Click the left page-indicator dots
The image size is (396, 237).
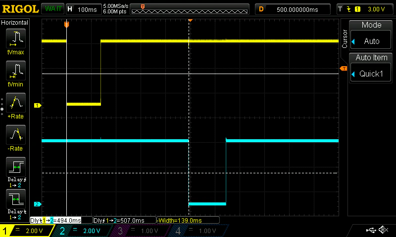[x=2, y=107]
